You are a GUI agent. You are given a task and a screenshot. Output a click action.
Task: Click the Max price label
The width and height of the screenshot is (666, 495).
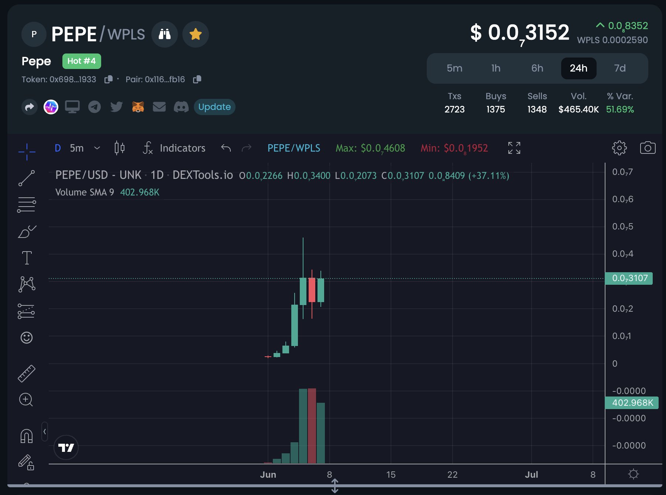point(370,148)
